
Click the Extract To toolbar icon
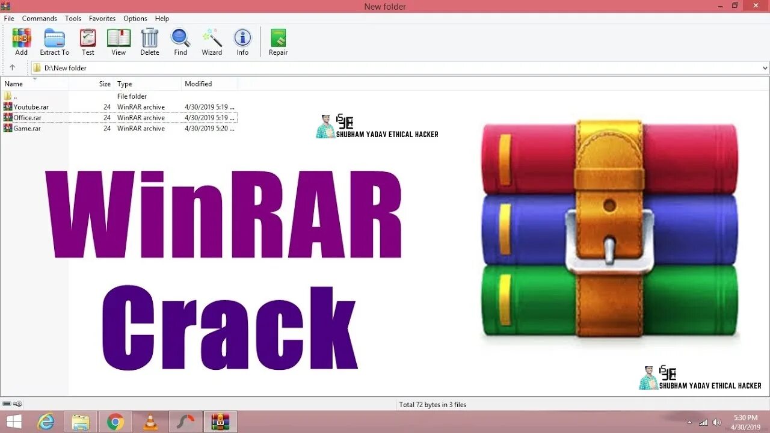(55, 38)
